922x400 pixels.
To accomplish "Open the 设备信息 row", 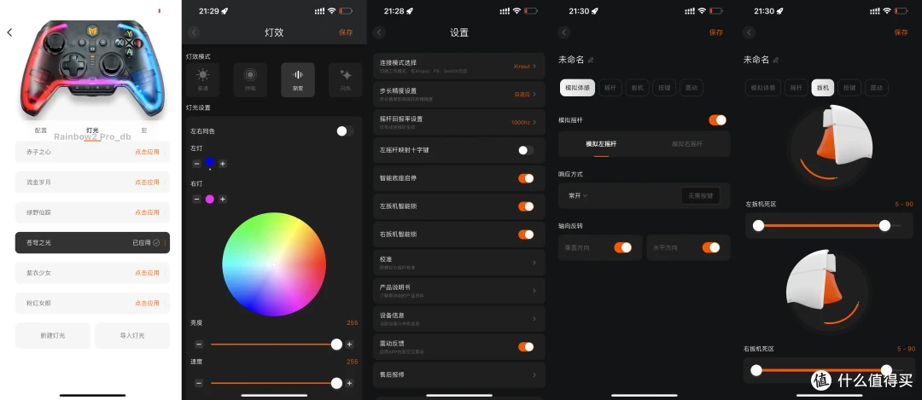I will [459, 318].
